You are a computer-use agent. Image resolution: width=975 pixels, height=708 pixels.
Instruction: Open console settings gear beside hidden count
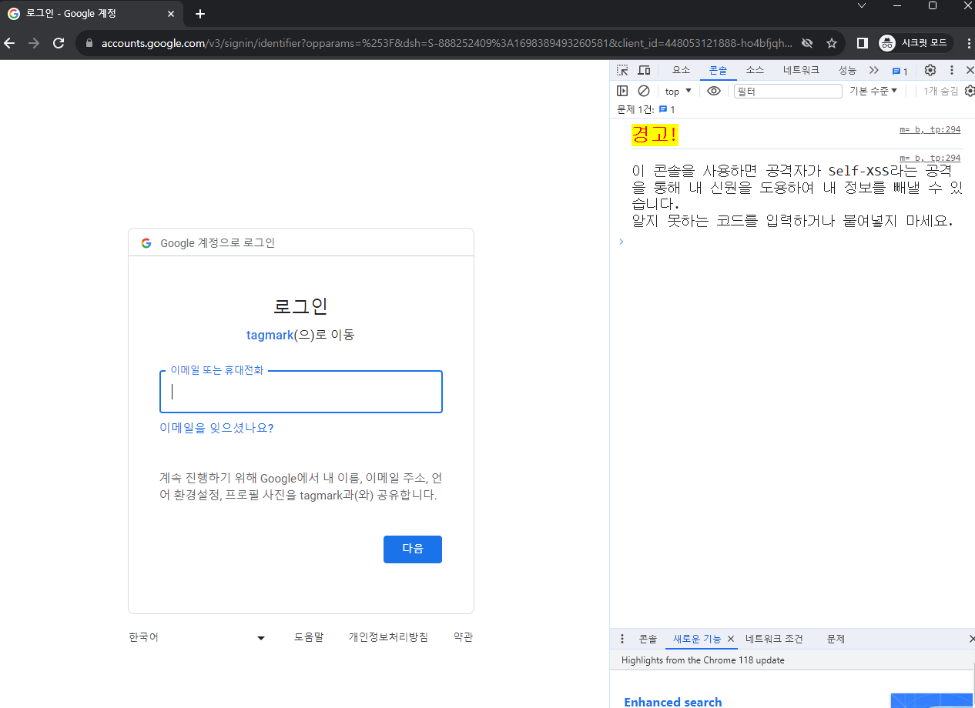pyautogui.click(x=970, y=91)
